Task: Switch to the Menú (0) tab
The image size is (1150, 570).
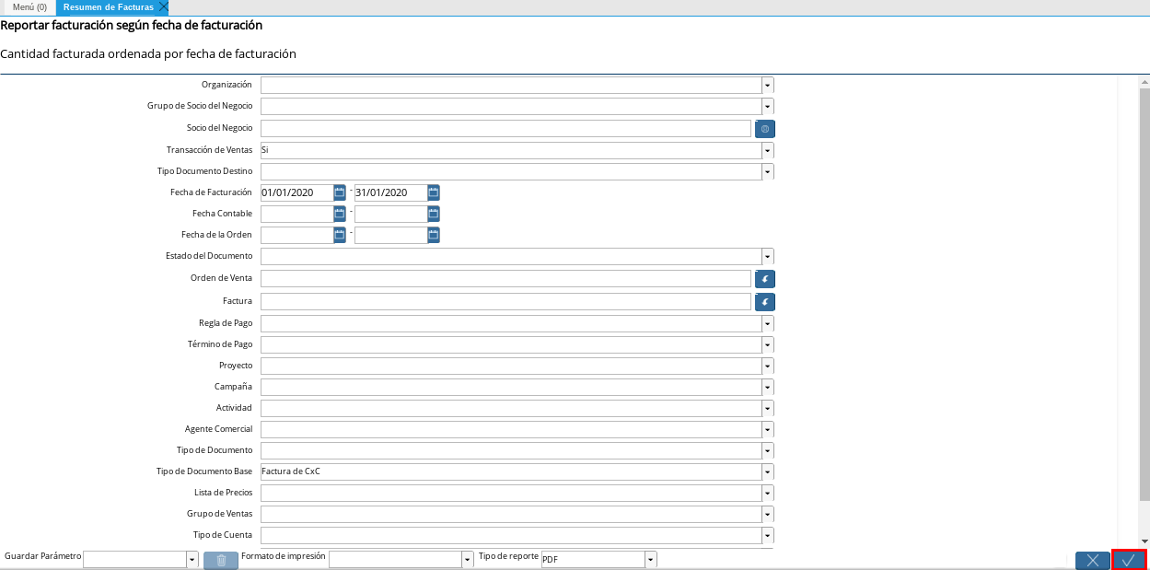Action: pyautogui.click(x=29, y=6)
